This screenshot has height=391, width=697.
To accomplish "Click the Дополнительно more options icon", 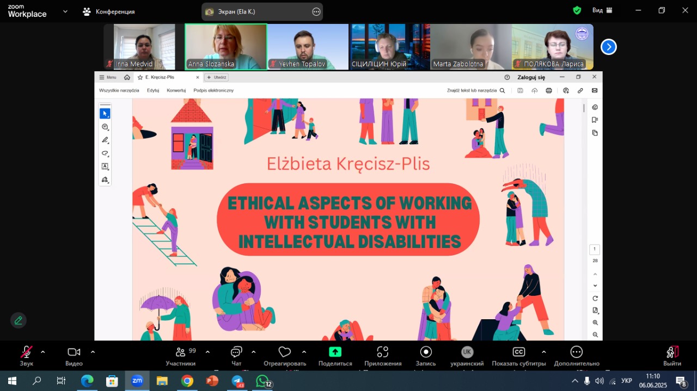I will click(x=576, y=352).
